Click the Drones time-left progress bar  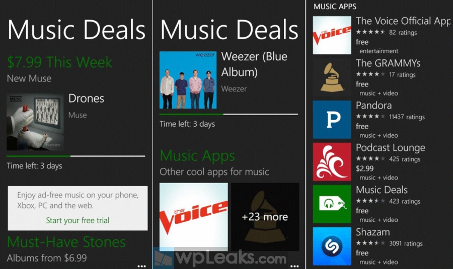click(75, 156)
